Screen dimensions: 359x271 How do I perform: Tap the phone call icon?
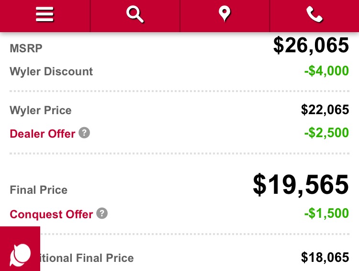pyautogui.click(x=314, y=14)
